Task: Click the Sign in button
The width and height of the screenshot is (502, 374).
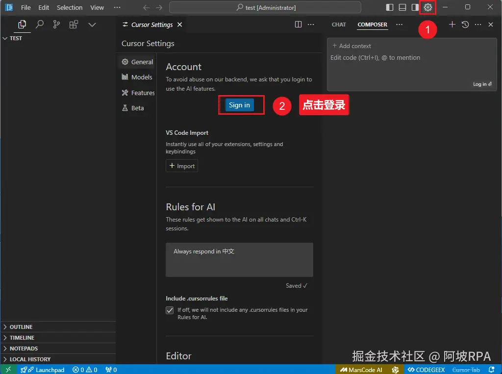Action: [x=239, y=105]
